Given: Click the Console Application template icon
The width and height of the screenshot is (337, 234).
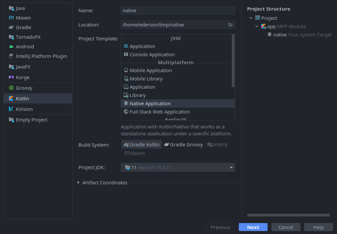Looking at the screenshot, I should 126,54.
